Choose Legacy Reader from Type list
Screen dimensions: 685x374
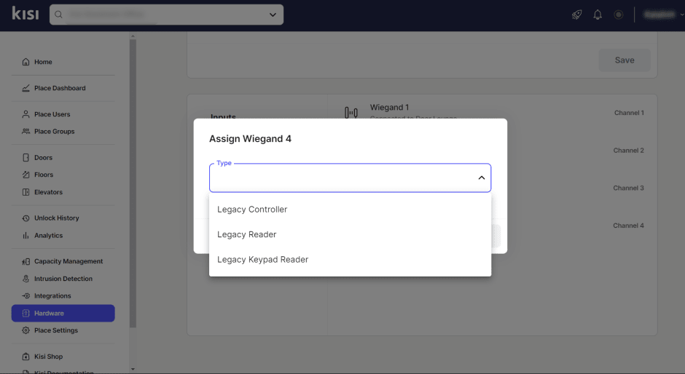click(x=350, y=234)
